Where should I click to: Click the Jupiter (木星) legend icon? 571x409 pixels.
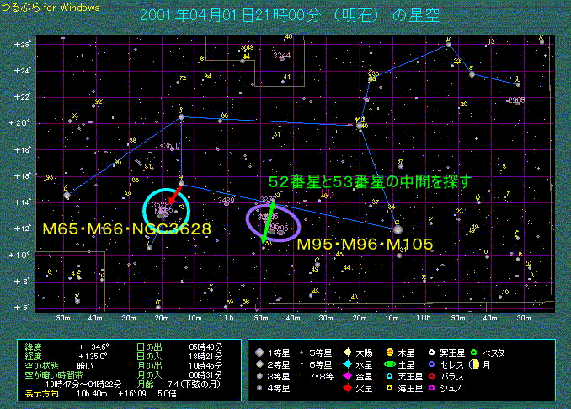coord(388,351)
